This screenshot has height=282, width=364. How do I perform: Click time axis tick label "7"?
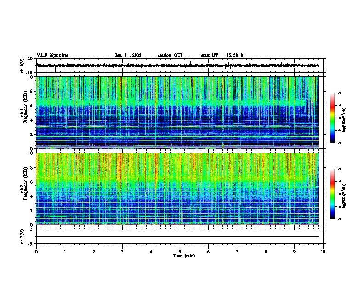[237, 252]
